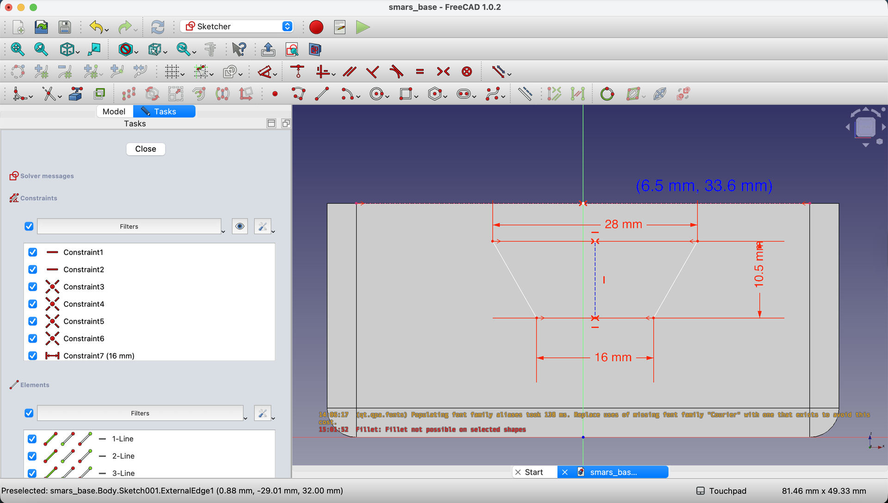
Task: Click the Fit all zoom icon
Action: (x=18, y=49)
